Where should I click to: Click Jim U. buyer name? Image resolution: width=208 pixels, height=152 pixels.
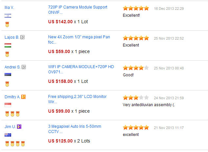10,127
